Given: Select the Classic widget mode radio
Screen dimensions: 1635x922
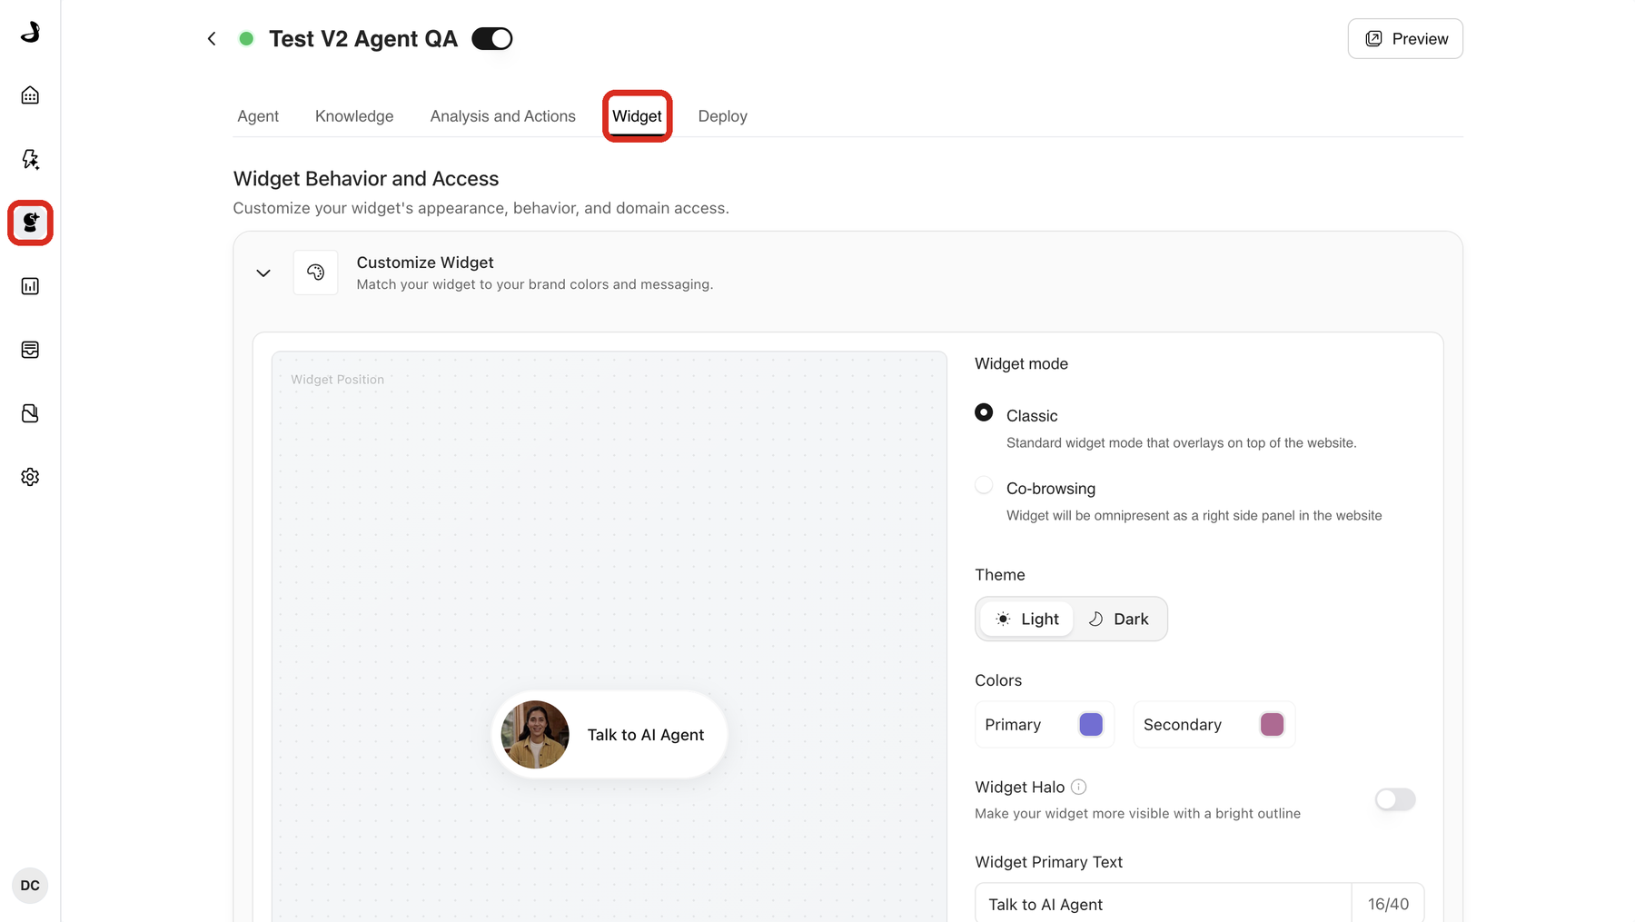Looking at the screenshot, I should click(x=984, y=412).
